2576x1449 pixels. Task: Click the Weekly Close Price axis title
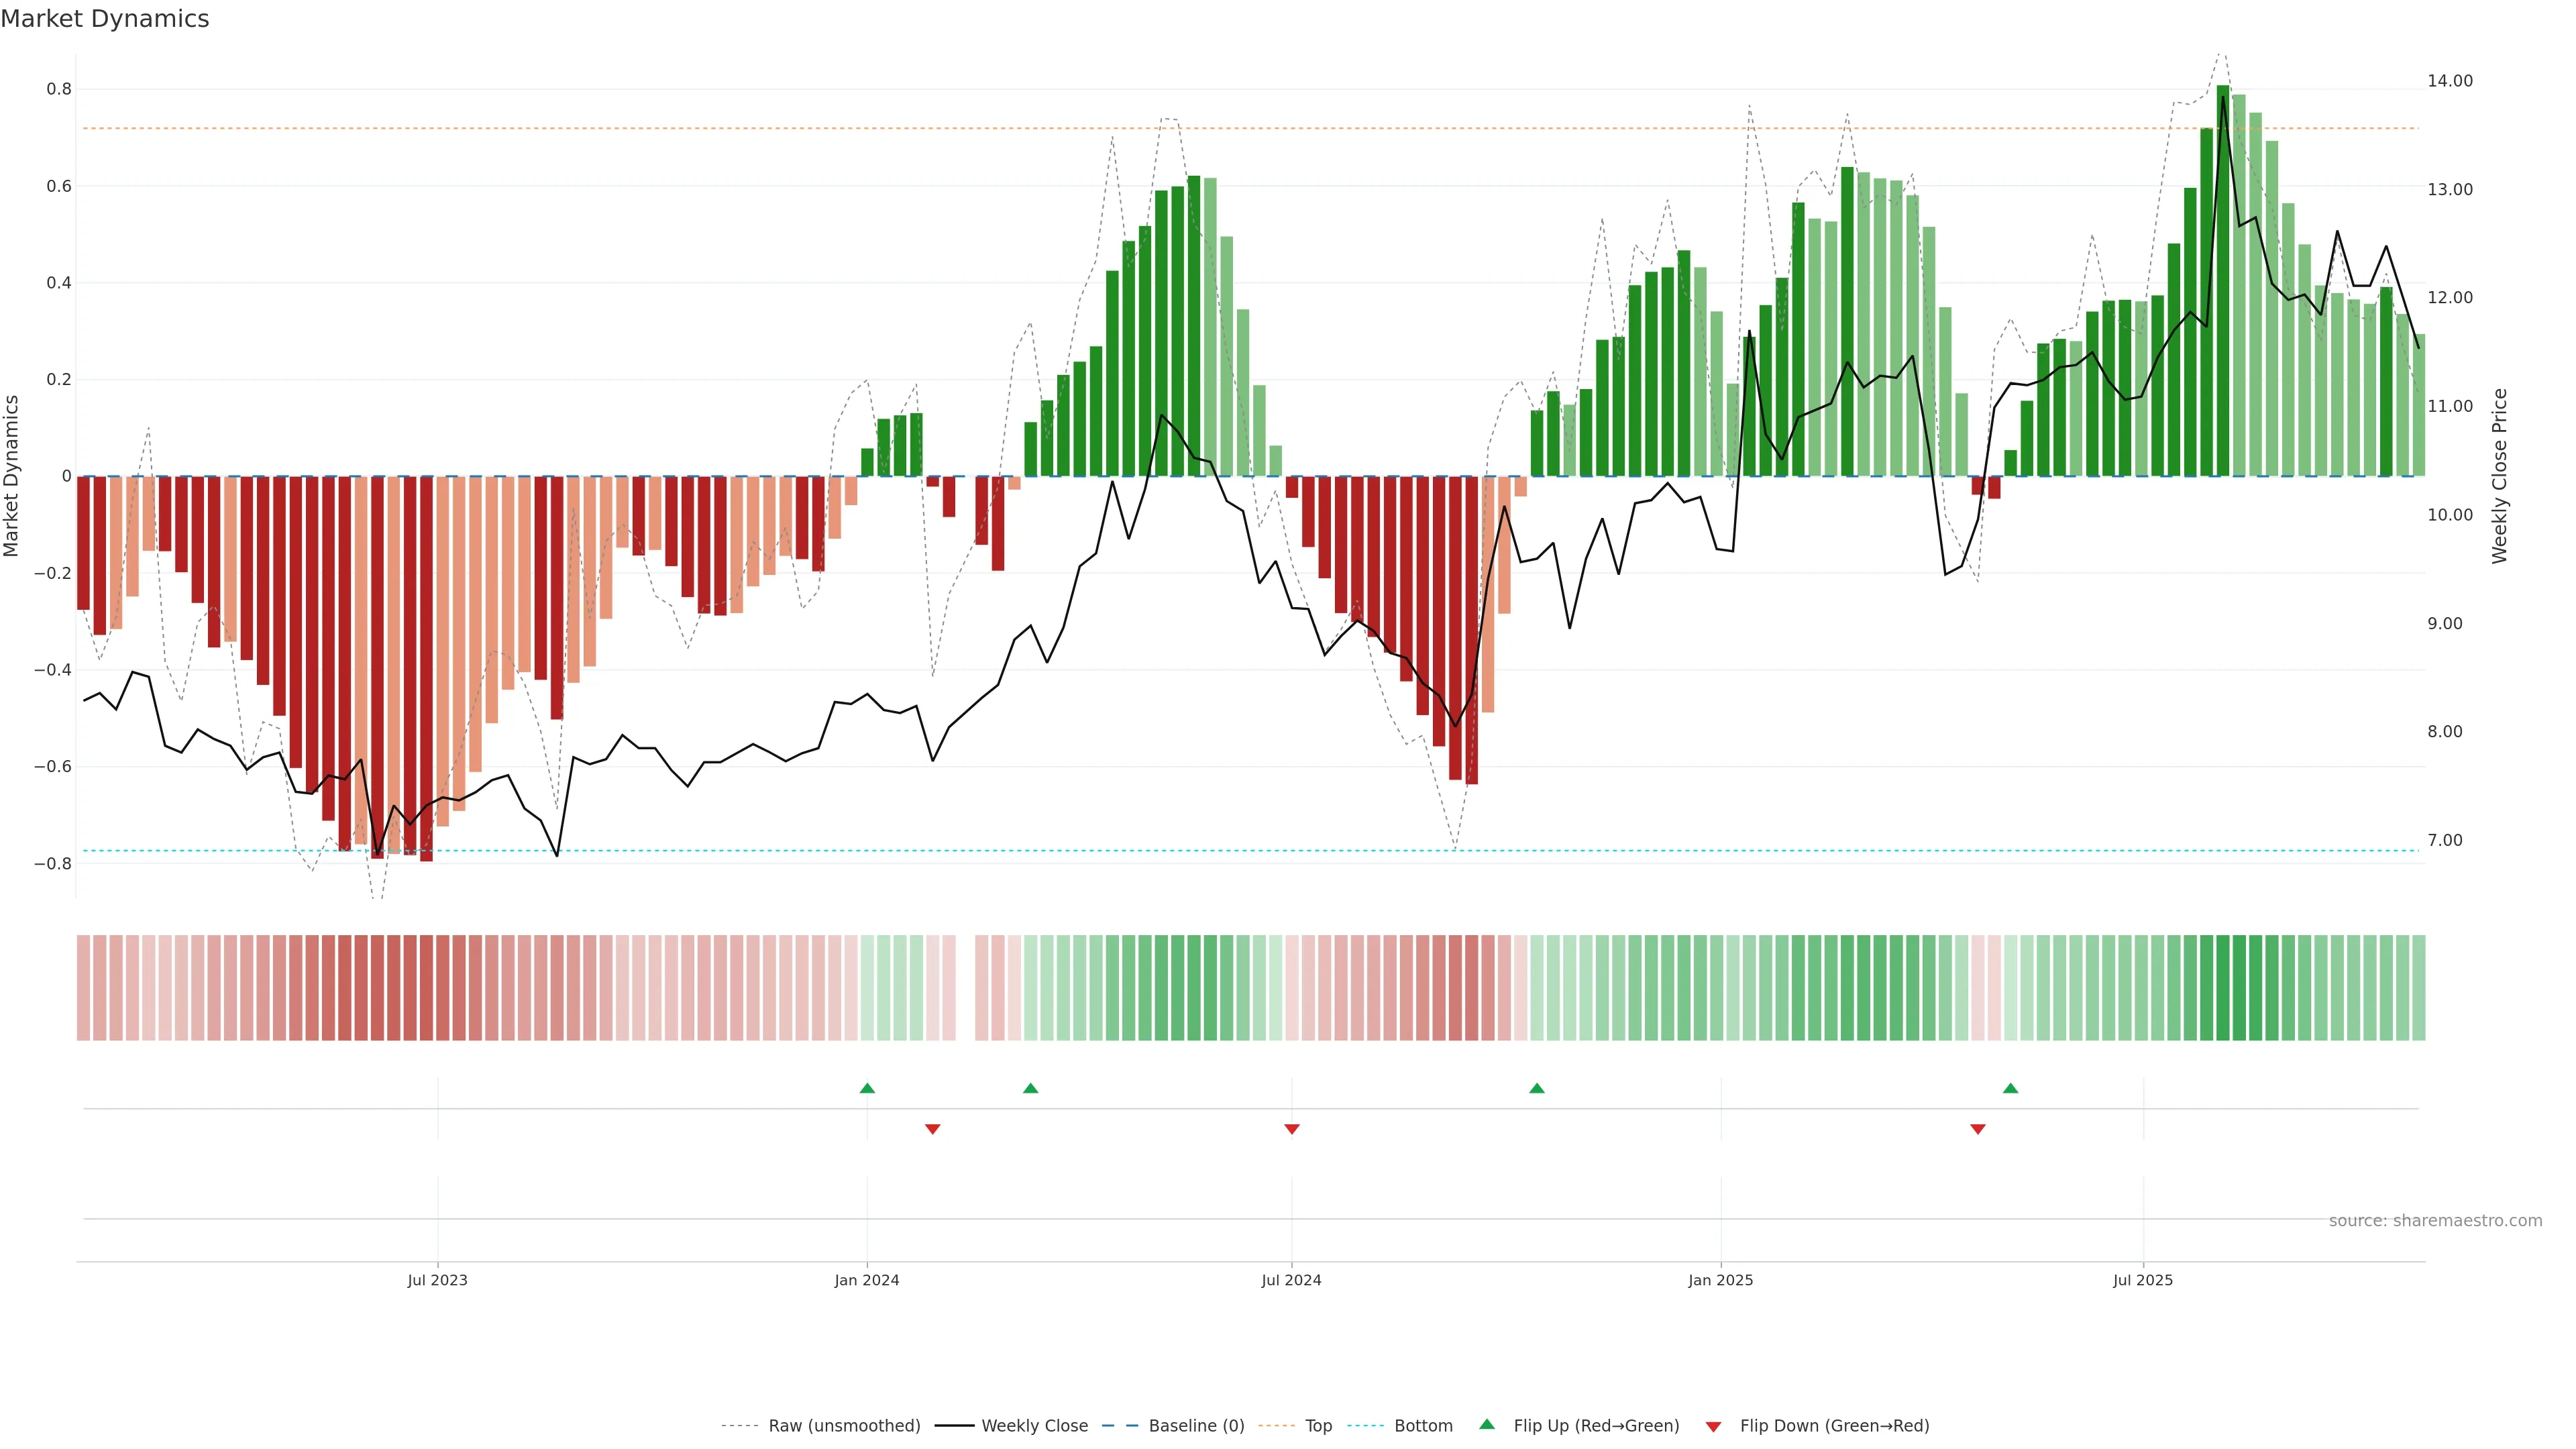click(x=2499, y=476)
